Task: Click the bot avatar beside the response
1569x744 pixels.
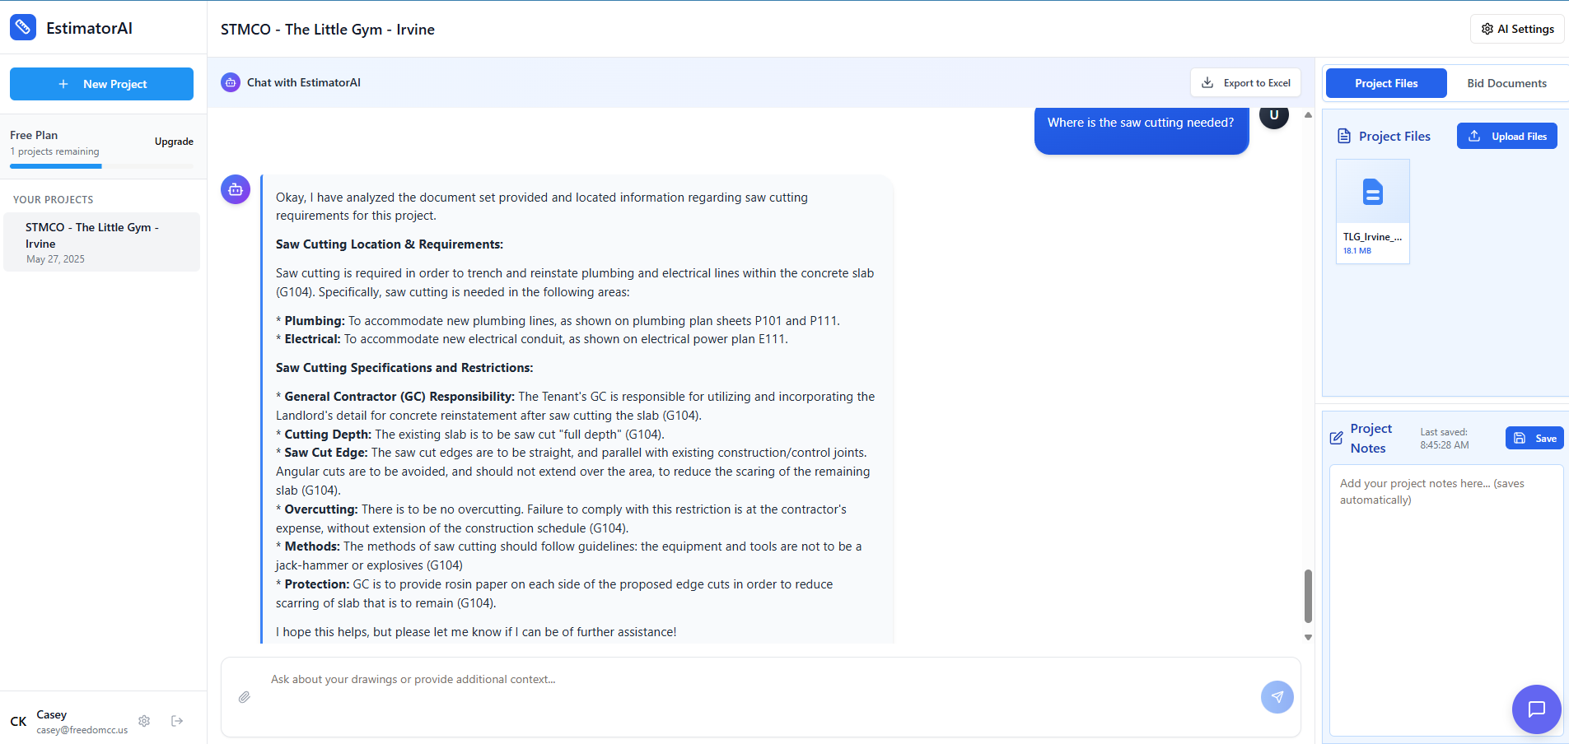Action: 236,189
